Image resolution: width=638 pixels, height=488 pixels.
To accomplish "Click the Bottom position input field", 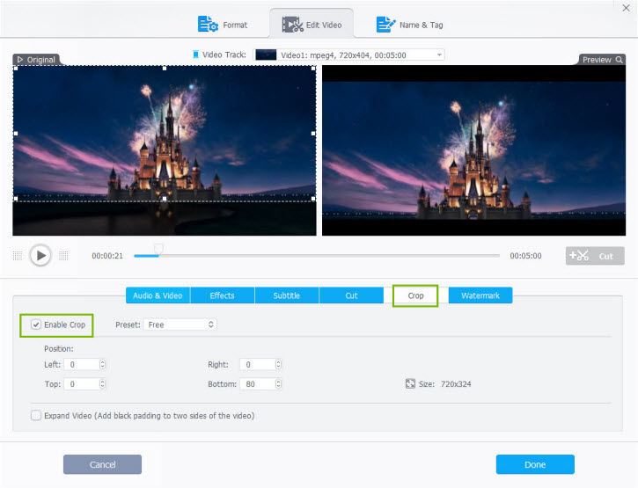I will point(257,384).
